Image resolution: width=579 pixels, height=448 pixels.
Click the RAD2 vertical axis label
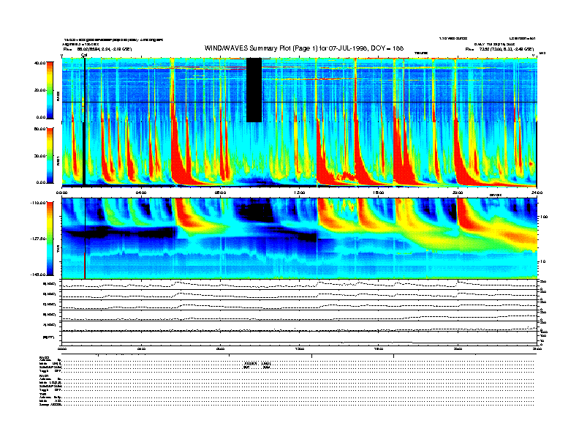tap(58, 96)
